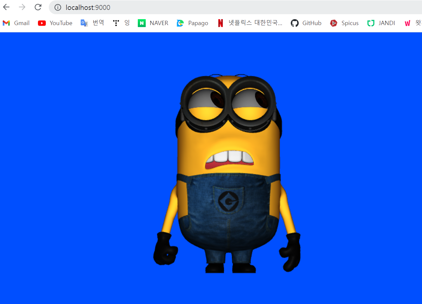Open the 잉 bookmark
The image size is (422, 304).
pos(121,23)
